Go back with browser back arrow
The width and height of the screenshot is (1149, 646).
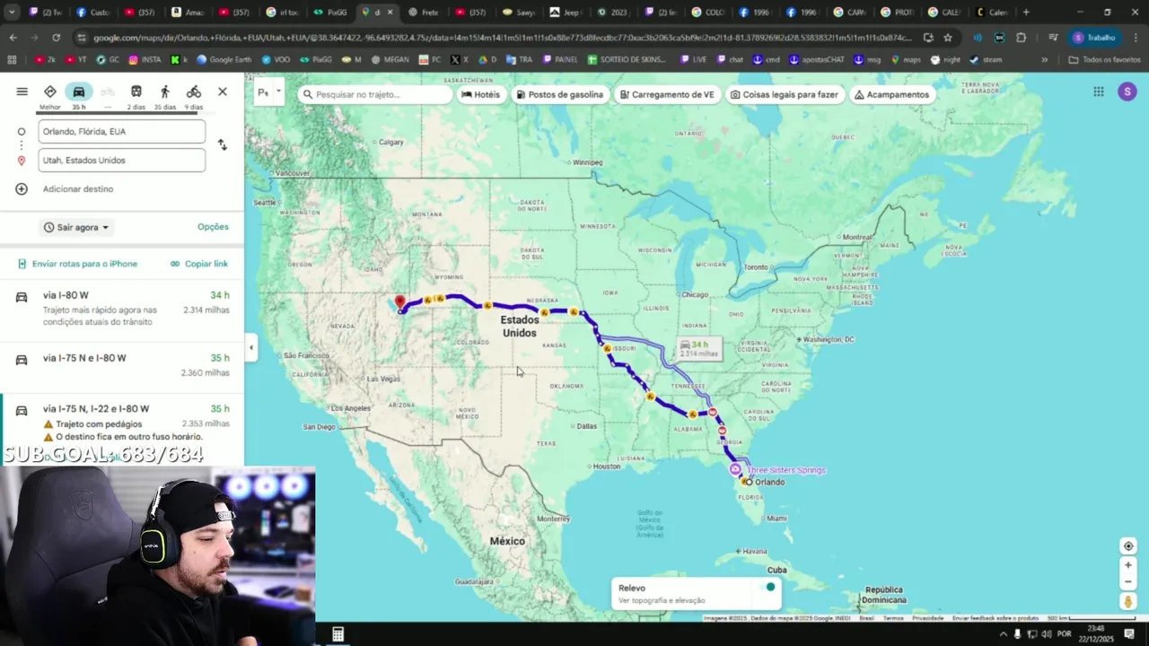pos(13,38)
